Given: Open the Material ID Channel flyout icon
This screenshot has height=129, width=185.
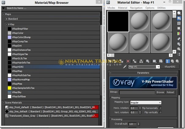Looking at the screenshot, I should coord(154,61).
